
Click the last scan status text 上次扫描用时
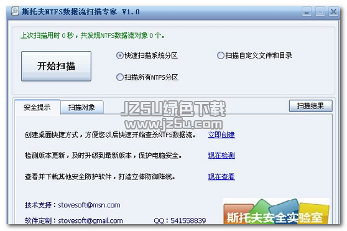pos(93,35)
